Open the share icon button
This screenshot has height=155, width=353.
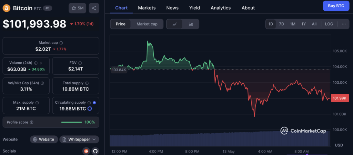[x=94, y=8]
